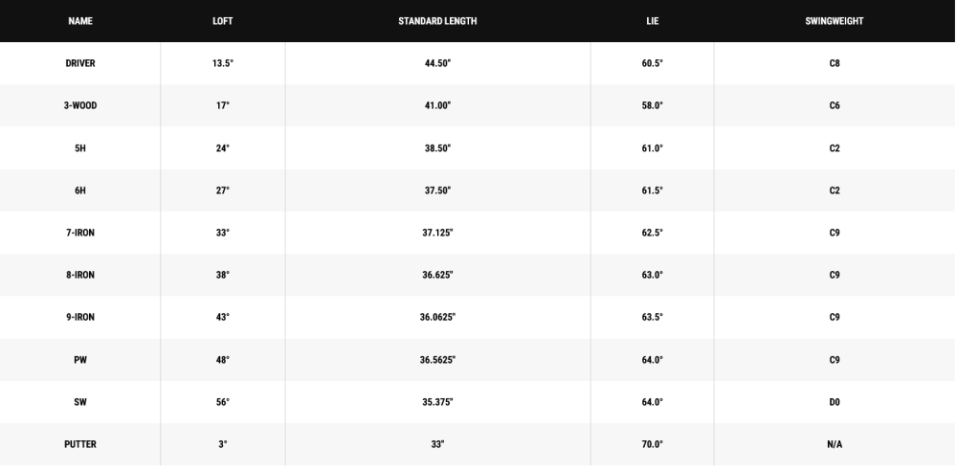Select the driver length 44.50" cell
957x470 pixels.
point(437,63)
